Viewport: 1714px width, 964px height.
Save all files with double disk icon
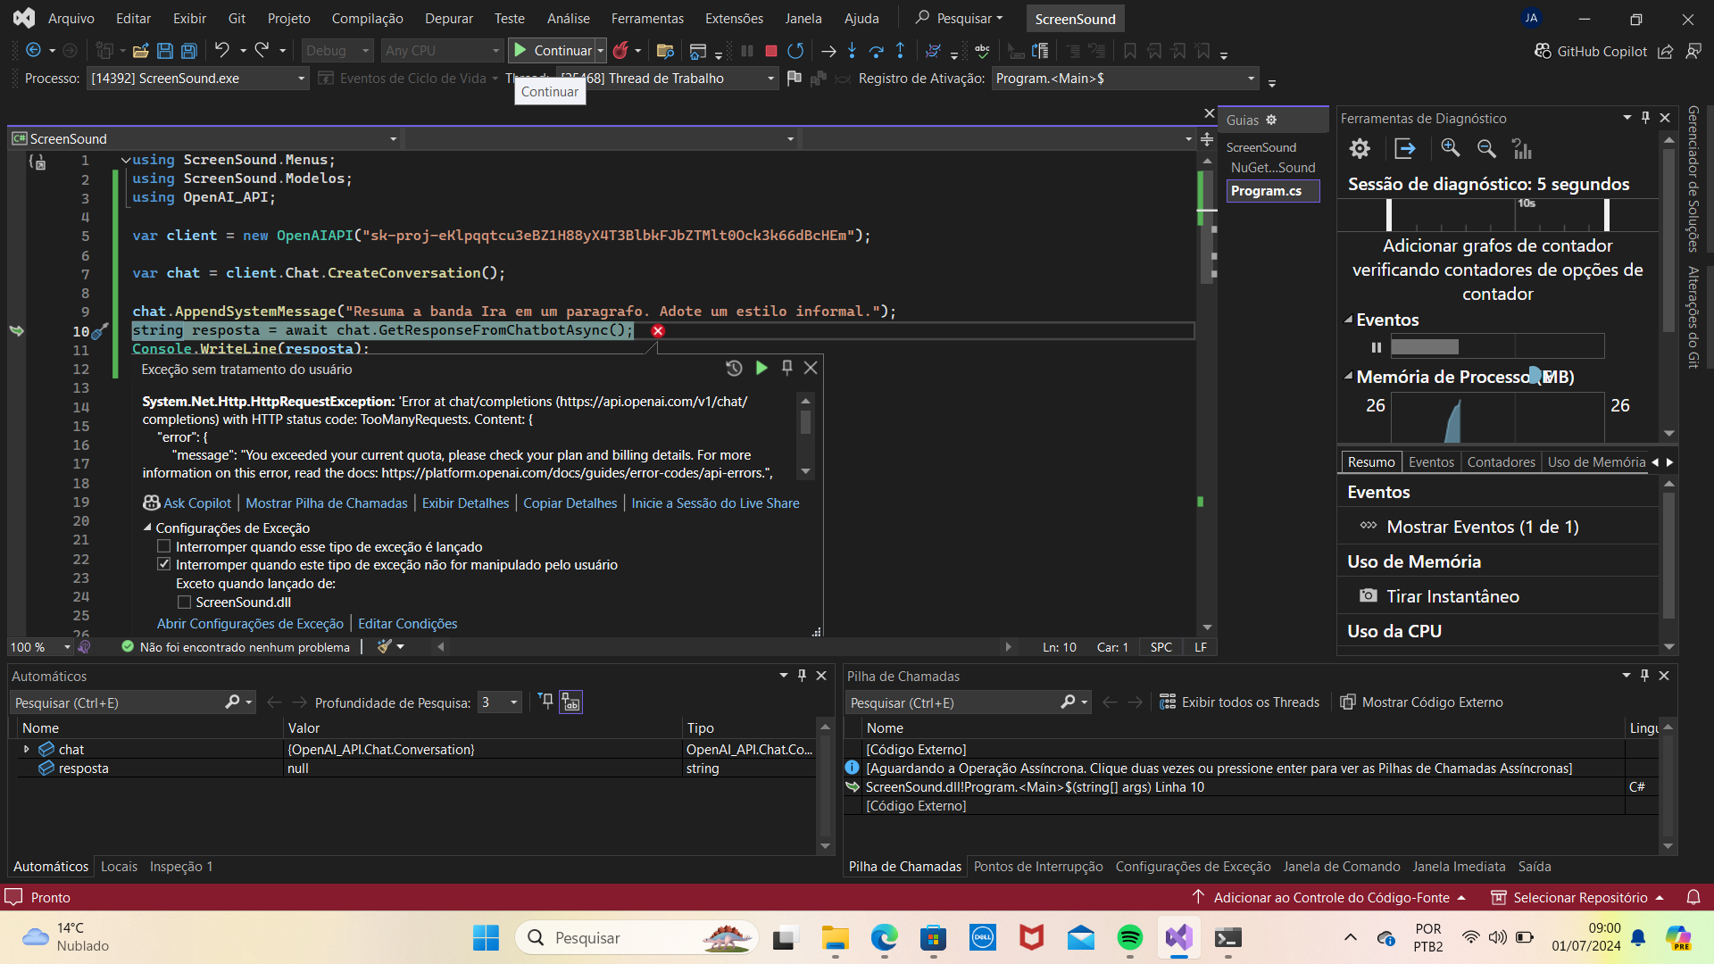[189, 51]
